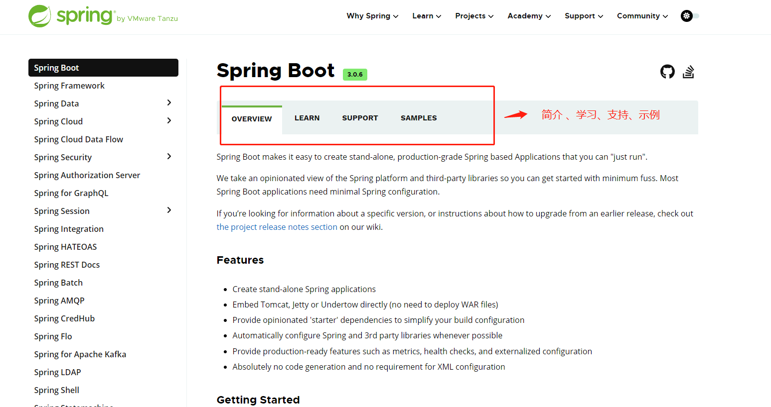Expand the Spring Session submenu chevron
Viewport: 771px width, 407px height.
tap(169, 210)
